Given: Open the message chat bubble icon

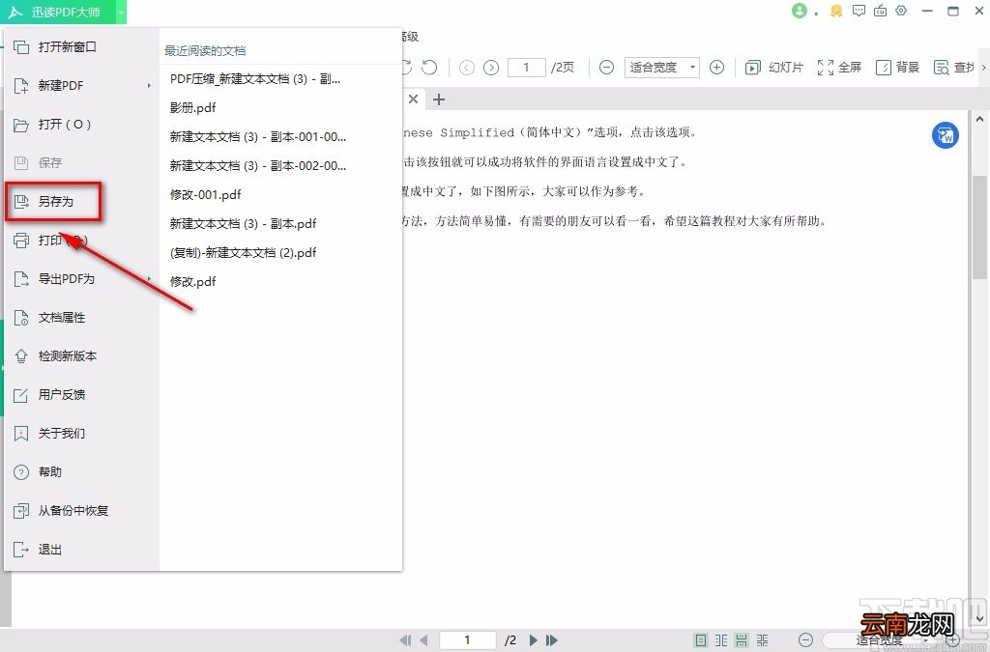Looking at the screenshot, I should pos(859,11).
